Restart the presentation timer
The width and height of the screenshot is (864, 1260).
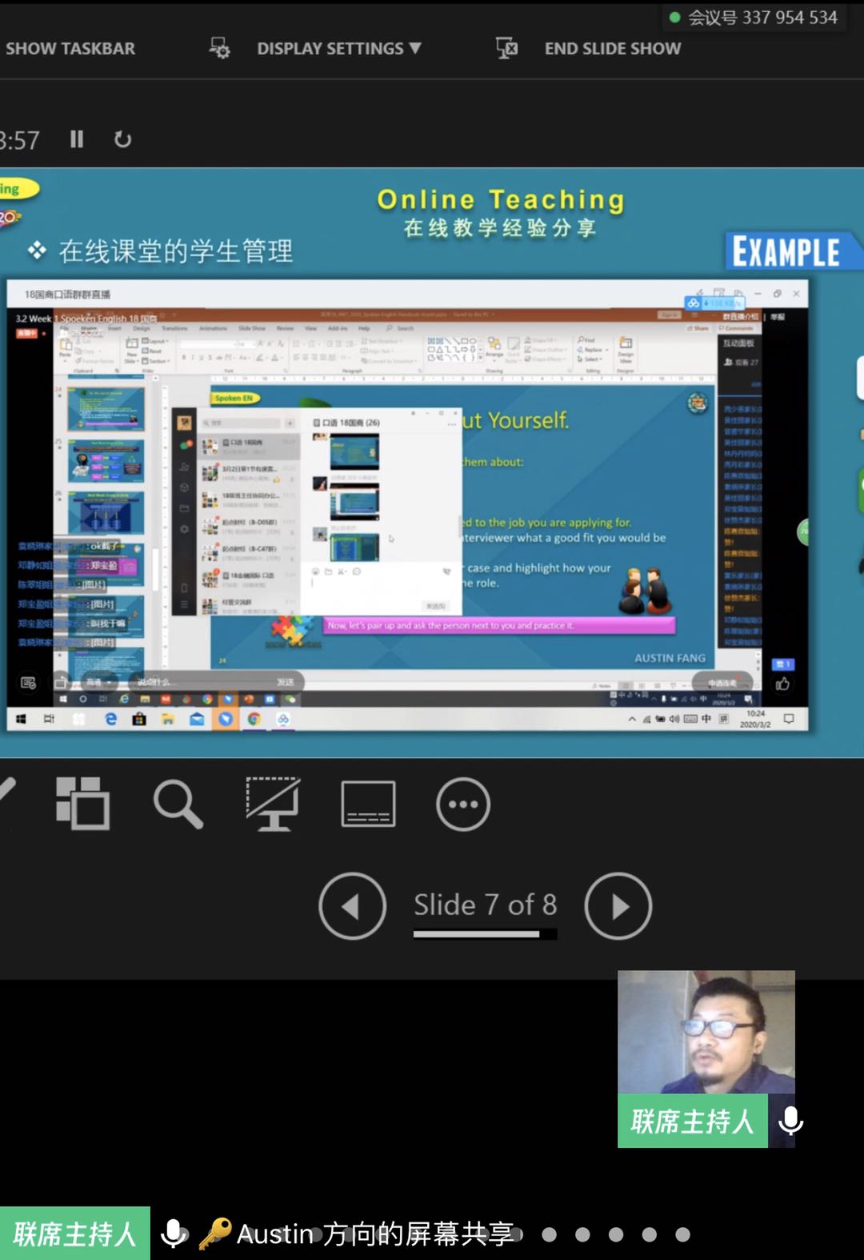pyautogui.click(x=122, y=139)
